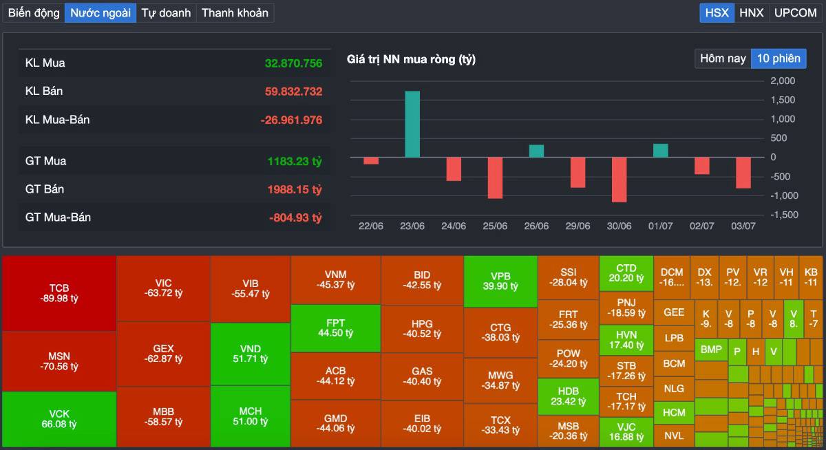Image resolution: width=826 pixels, height=450 pixels.
Task: Click the GT Mua-Bán value -804.93 tỷ
Action: tap(295, 217)
